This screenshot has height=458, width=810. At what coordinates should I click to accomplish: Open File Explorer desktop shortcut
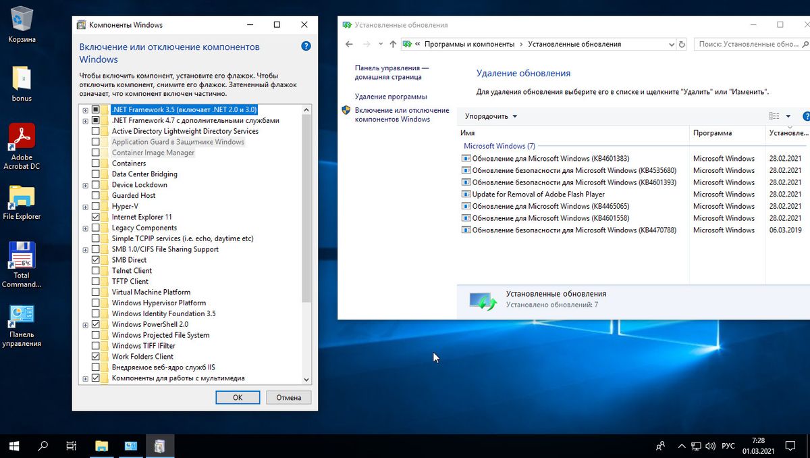(22, 202)
